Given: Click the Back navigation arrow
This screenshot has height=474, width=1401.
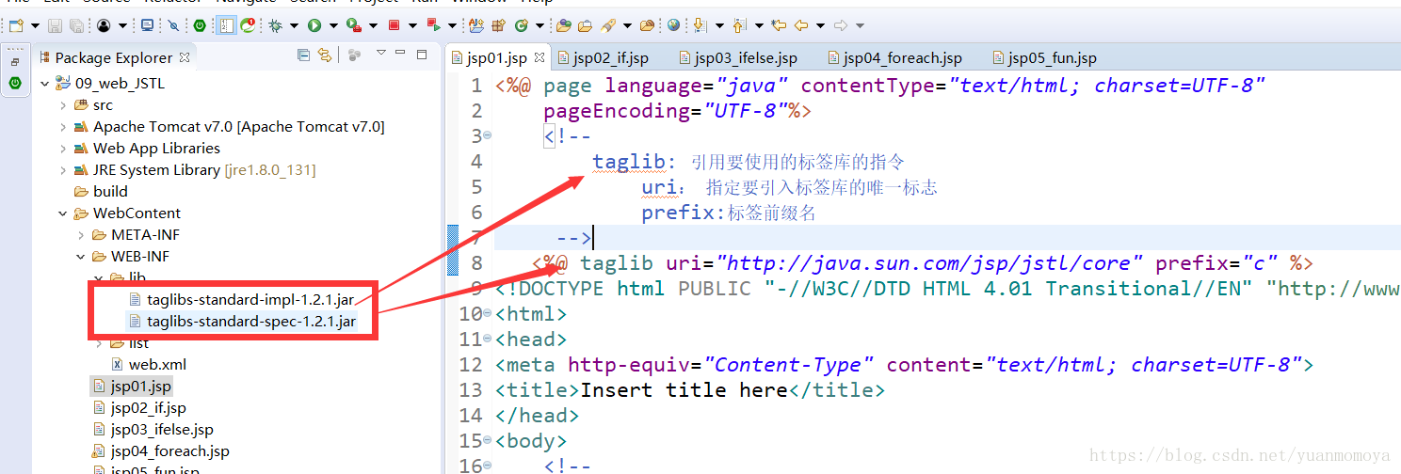Looking at the screenshot, I should [x=801, y=25].
